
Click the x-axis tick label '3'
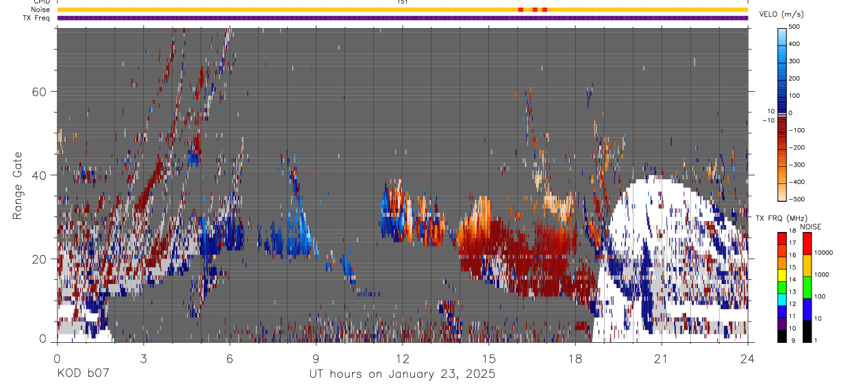tap(143, 359)
